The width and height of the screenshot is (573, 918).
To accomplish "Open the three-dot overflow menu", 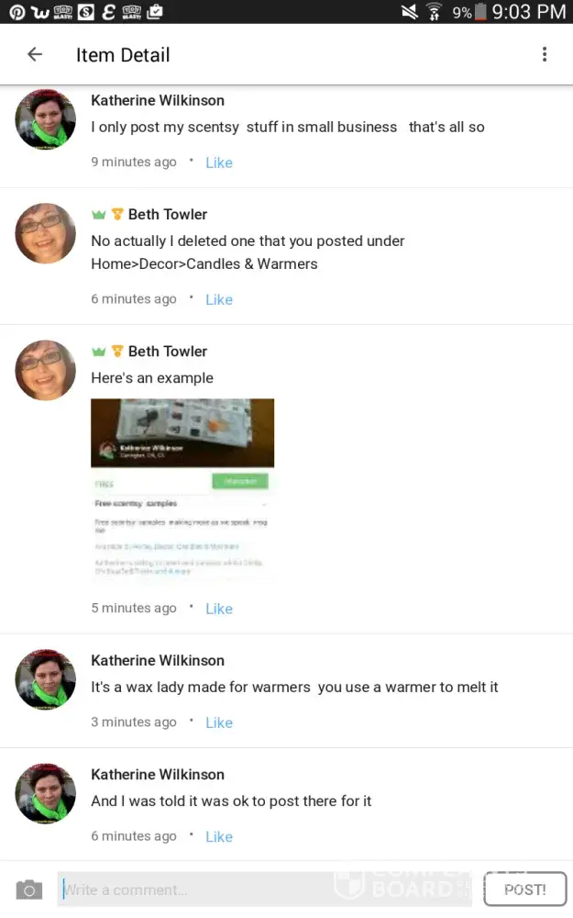I will pyautogui.click(x=545, y=54).
